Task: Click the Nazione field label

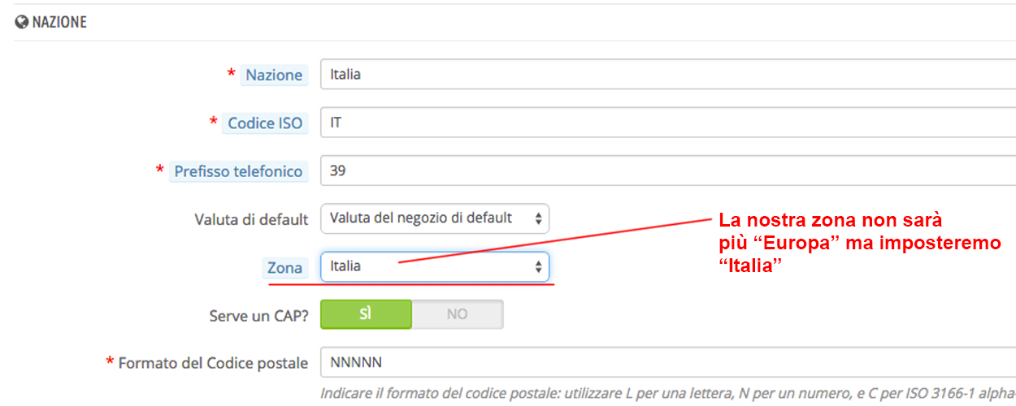Action: 274,75
